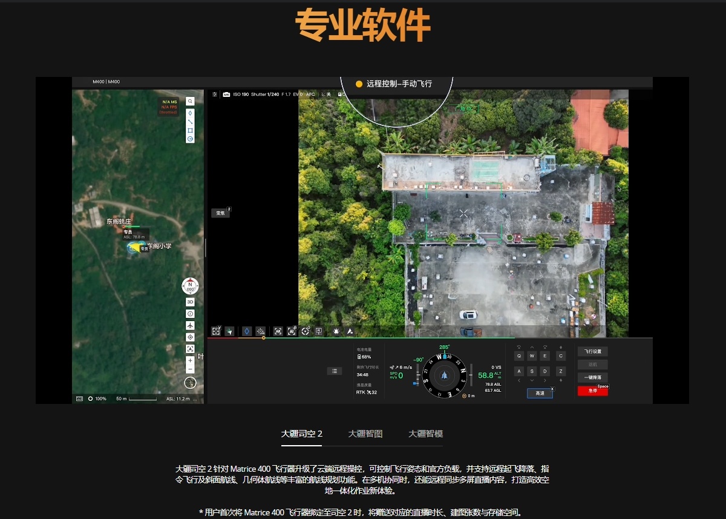Click the diamond waypoint icon in camera toolbar

[x=247, y=331]
